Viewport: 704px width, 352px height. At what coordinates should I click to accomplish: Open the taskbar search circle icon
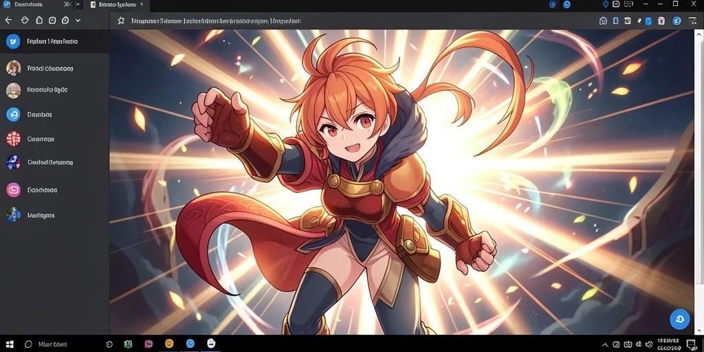pyautogui.click(x=28, y=344)
